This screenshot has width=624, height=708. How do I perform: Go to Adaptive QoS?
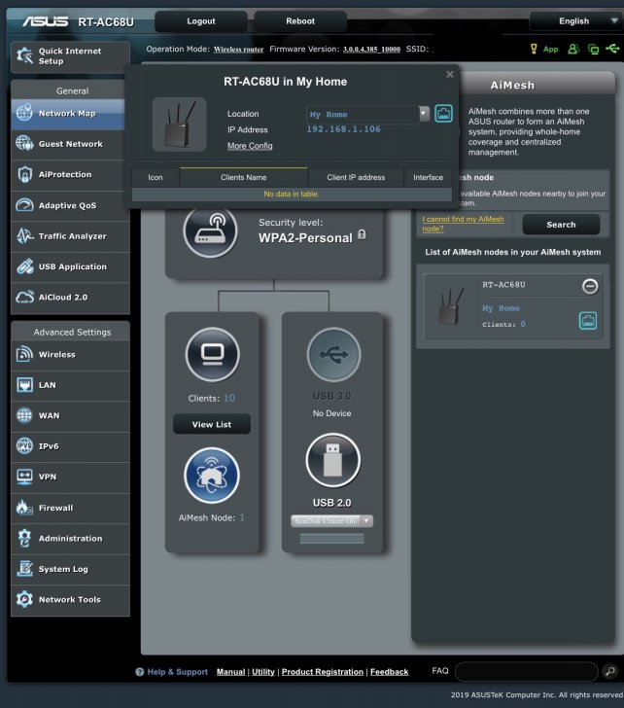(70, 205)
